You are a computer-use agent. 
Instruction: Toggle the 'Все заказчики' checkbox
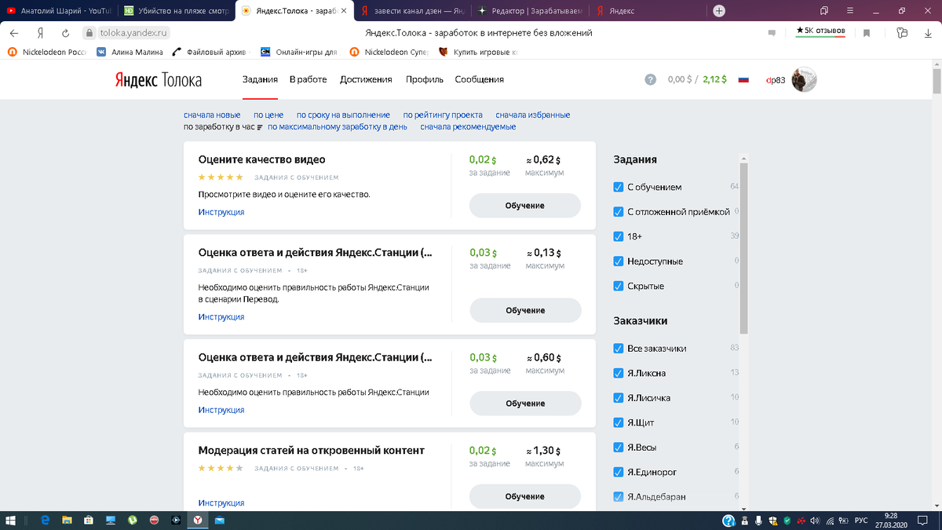pyautogui.click(x=619, y=348)
